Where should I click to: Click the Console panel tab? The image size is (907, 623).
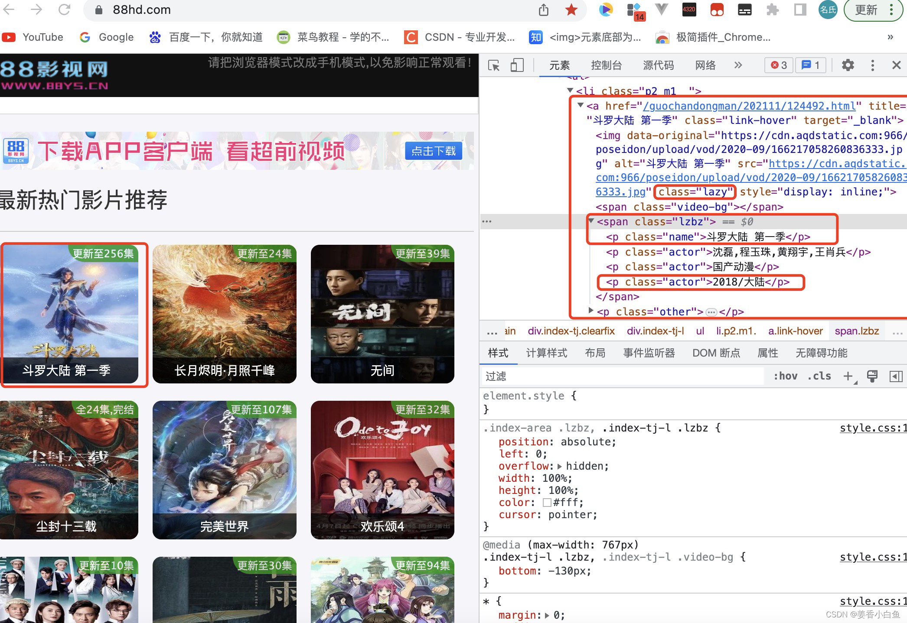[x=607, y=64]
